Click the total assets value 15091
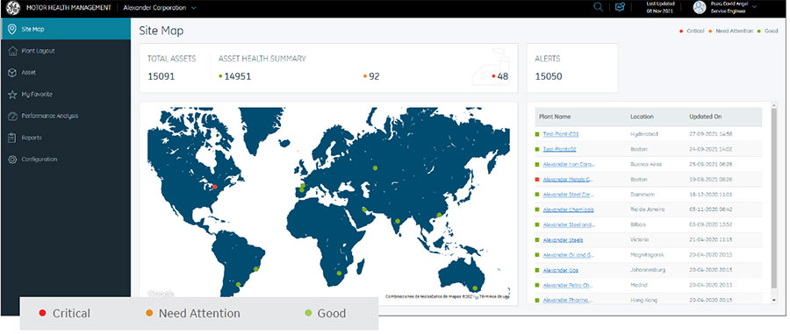This screenshot has width=790, height=334. click(161, 76)
